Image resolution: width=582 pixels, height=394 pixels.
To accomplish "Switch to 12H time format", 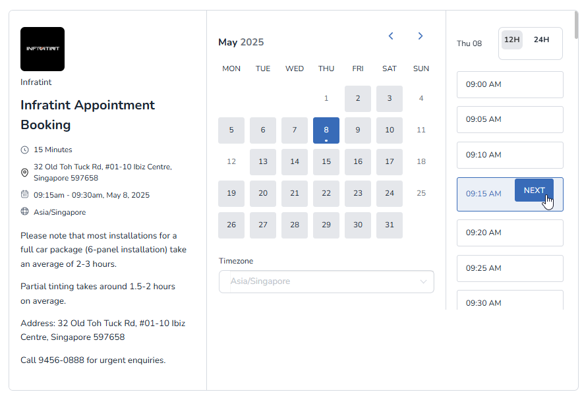I will [512, 40].
